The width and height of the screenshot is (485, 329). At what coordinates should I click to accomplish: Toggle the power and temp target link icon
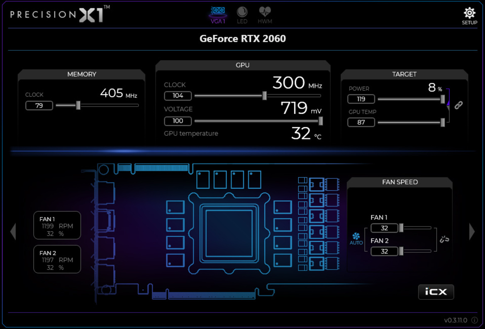[458, 105]
